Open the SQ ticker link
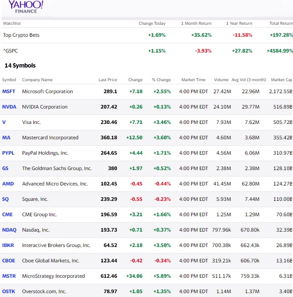The height and width of the screenshot is (297, 293). point(5,199)
